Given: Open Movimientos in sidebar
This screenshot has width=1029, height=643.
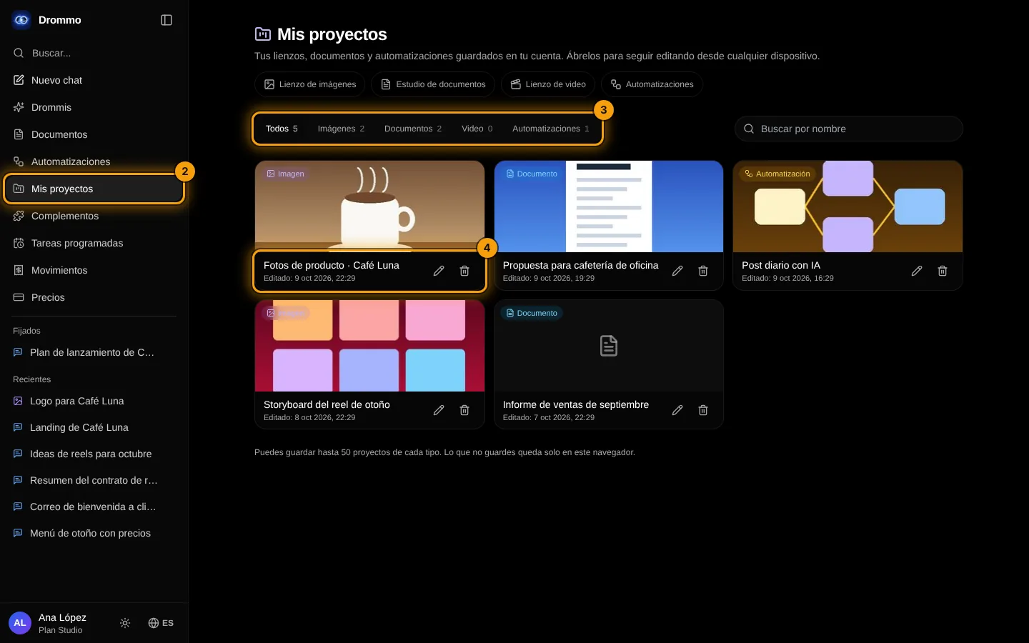Looking at the screenshot, I should pos(94,270).
